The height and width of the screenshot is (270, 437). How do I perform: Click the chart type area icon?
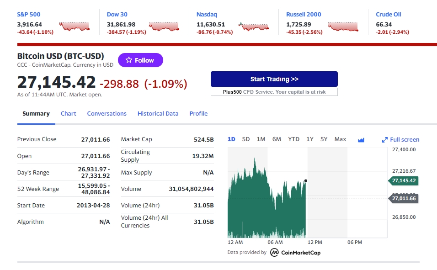click(361, 140)
